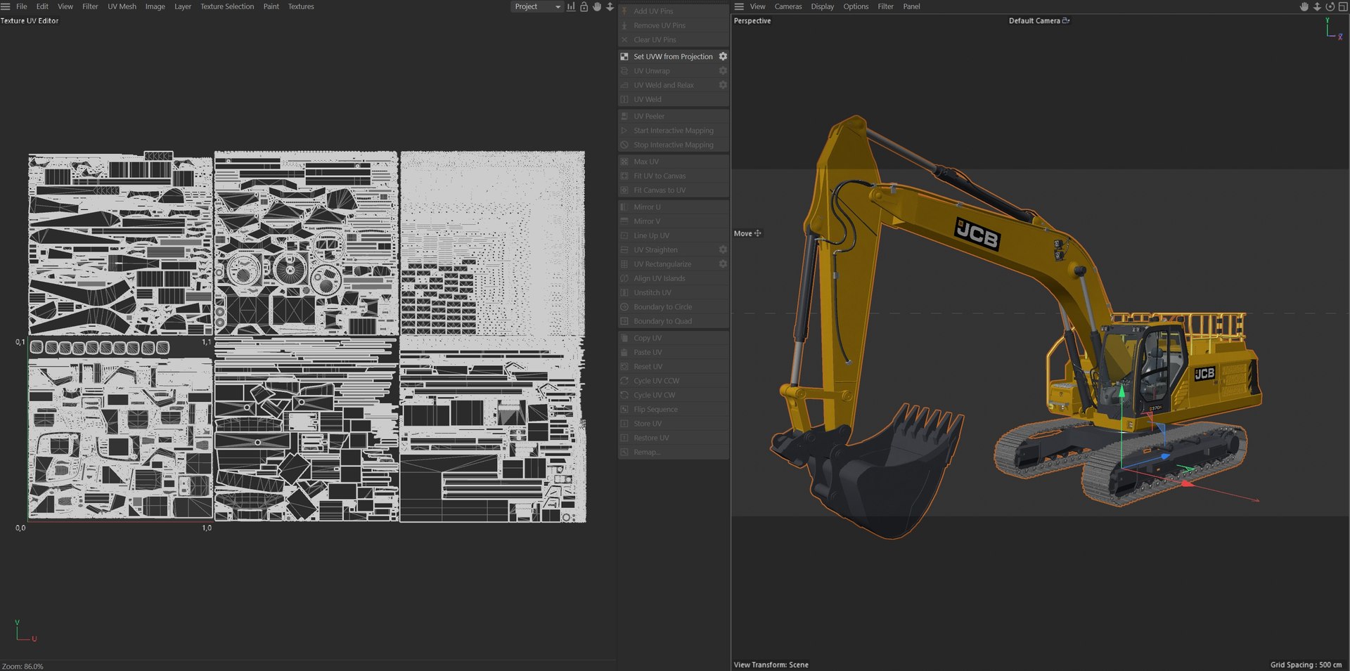Toggle the lock icon in UV editor header

tap(584, 6)
